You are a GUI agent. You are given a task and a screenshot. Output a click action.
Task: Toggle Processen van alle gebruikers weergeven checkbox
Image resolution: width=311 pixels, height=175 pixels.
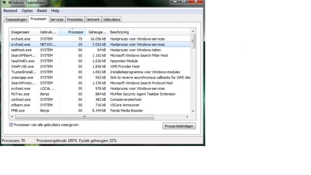[11, 125]
